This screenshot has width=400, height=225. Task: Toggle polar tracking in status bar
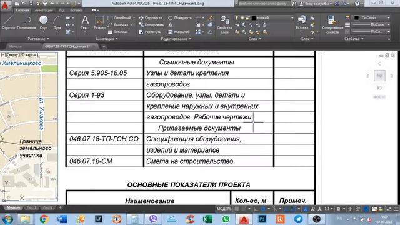pyautogui.click(x=263, y=209)
